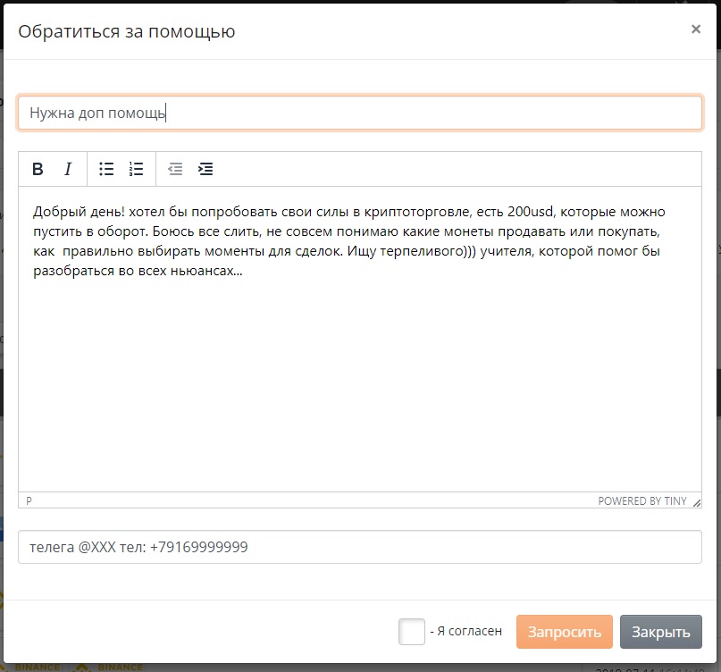Screen dimensions: 721x672
Task: Click the text "разобраться во всех ньюансах..."
Action: (x=138, y=271)
